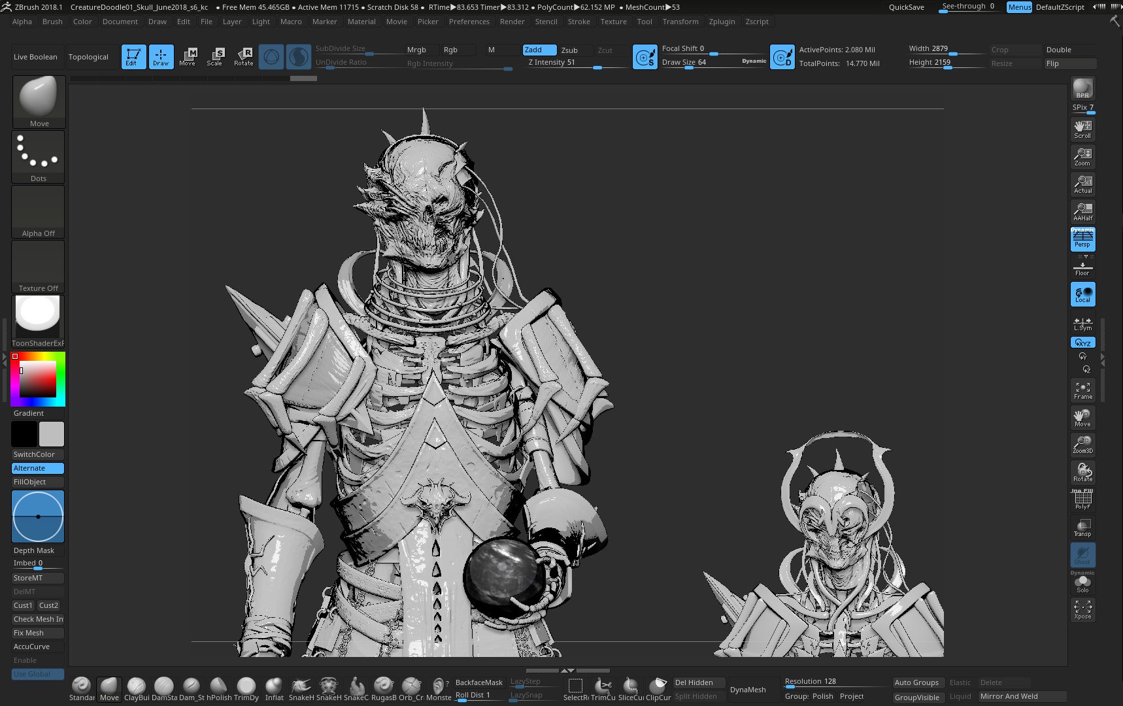Toggle Menus button in title bar
The image size is (1123, 706).
1019,7
